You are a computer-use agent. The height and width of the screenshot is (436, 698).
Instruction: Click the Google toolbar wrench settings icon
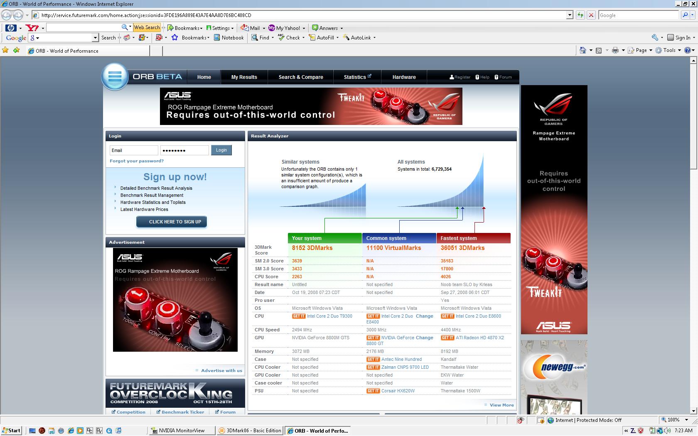point(655,37)
